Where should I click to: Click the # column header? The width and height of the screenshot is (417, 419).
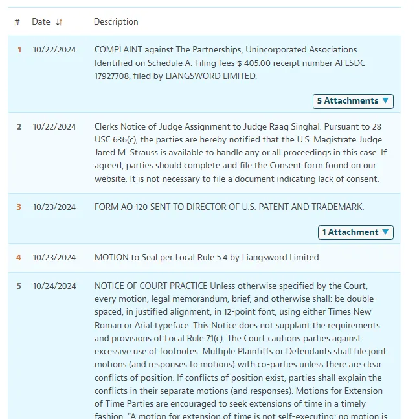[17, 21]
